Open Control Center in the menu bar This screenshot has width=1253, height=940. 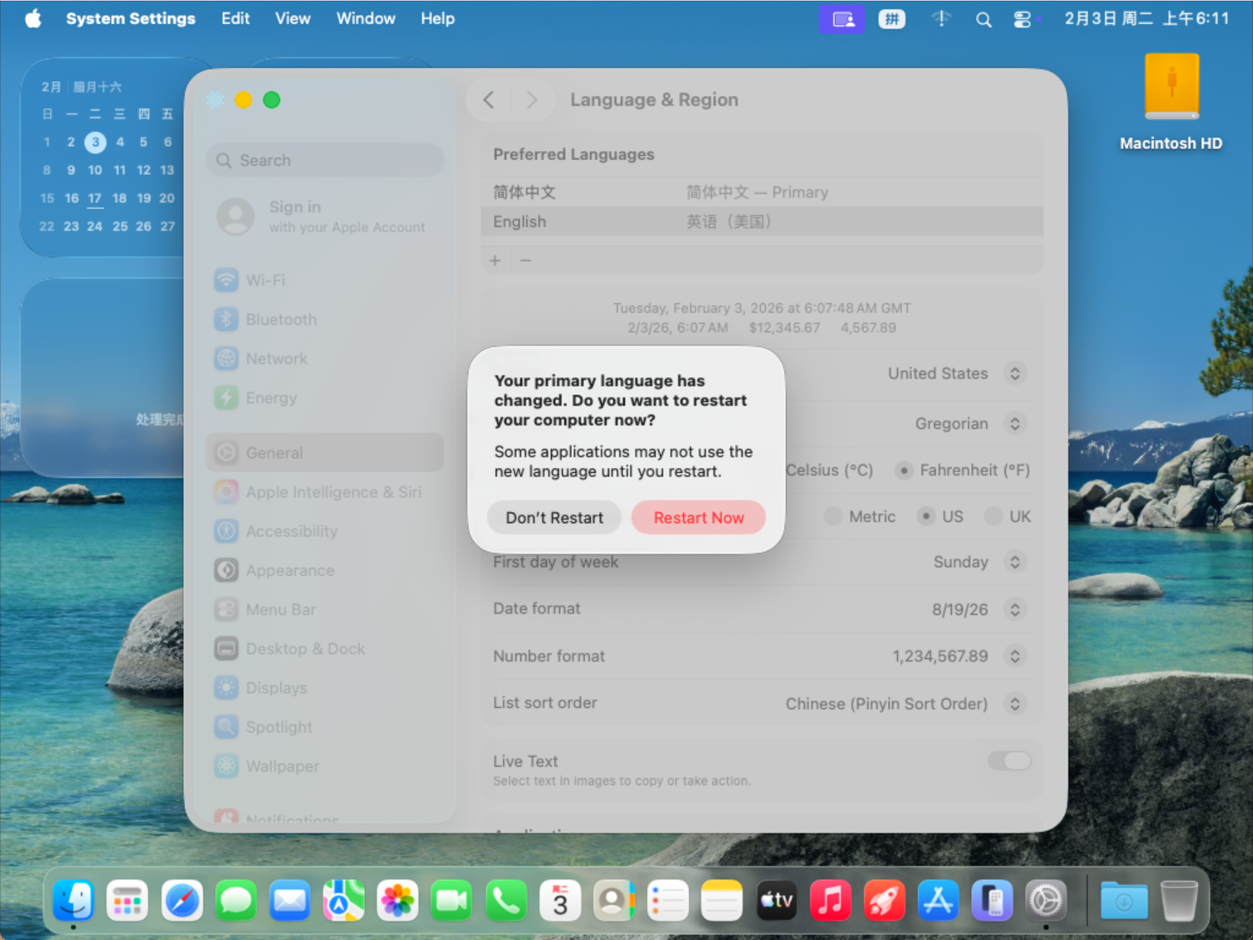1022,20
